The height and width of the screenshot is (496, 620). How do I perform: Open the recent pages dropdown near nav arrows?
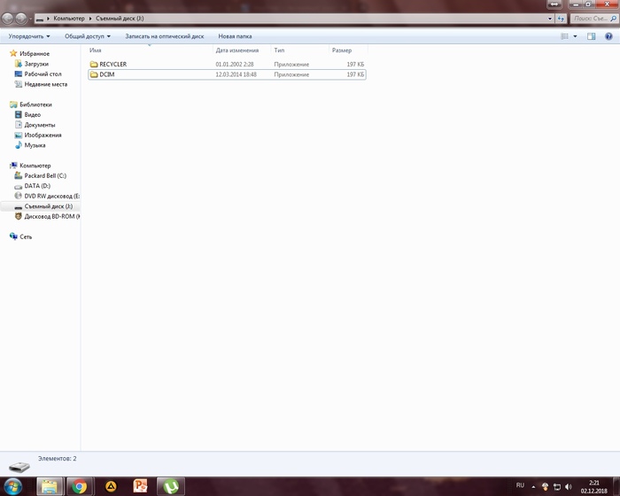pyautogui.click(x=30, y=19)
